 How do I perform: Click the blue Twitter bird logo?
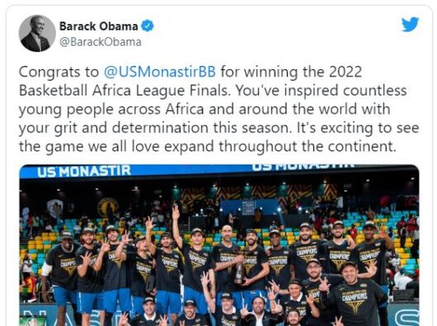click(411, 25)
